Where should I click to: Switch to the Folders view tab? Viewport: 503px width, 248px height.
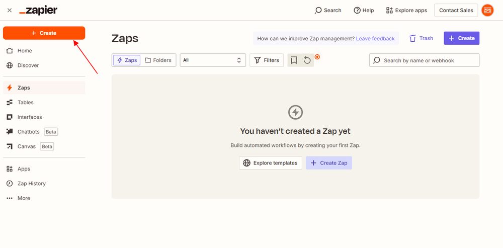pyautogui.click(x=158, y=60)
